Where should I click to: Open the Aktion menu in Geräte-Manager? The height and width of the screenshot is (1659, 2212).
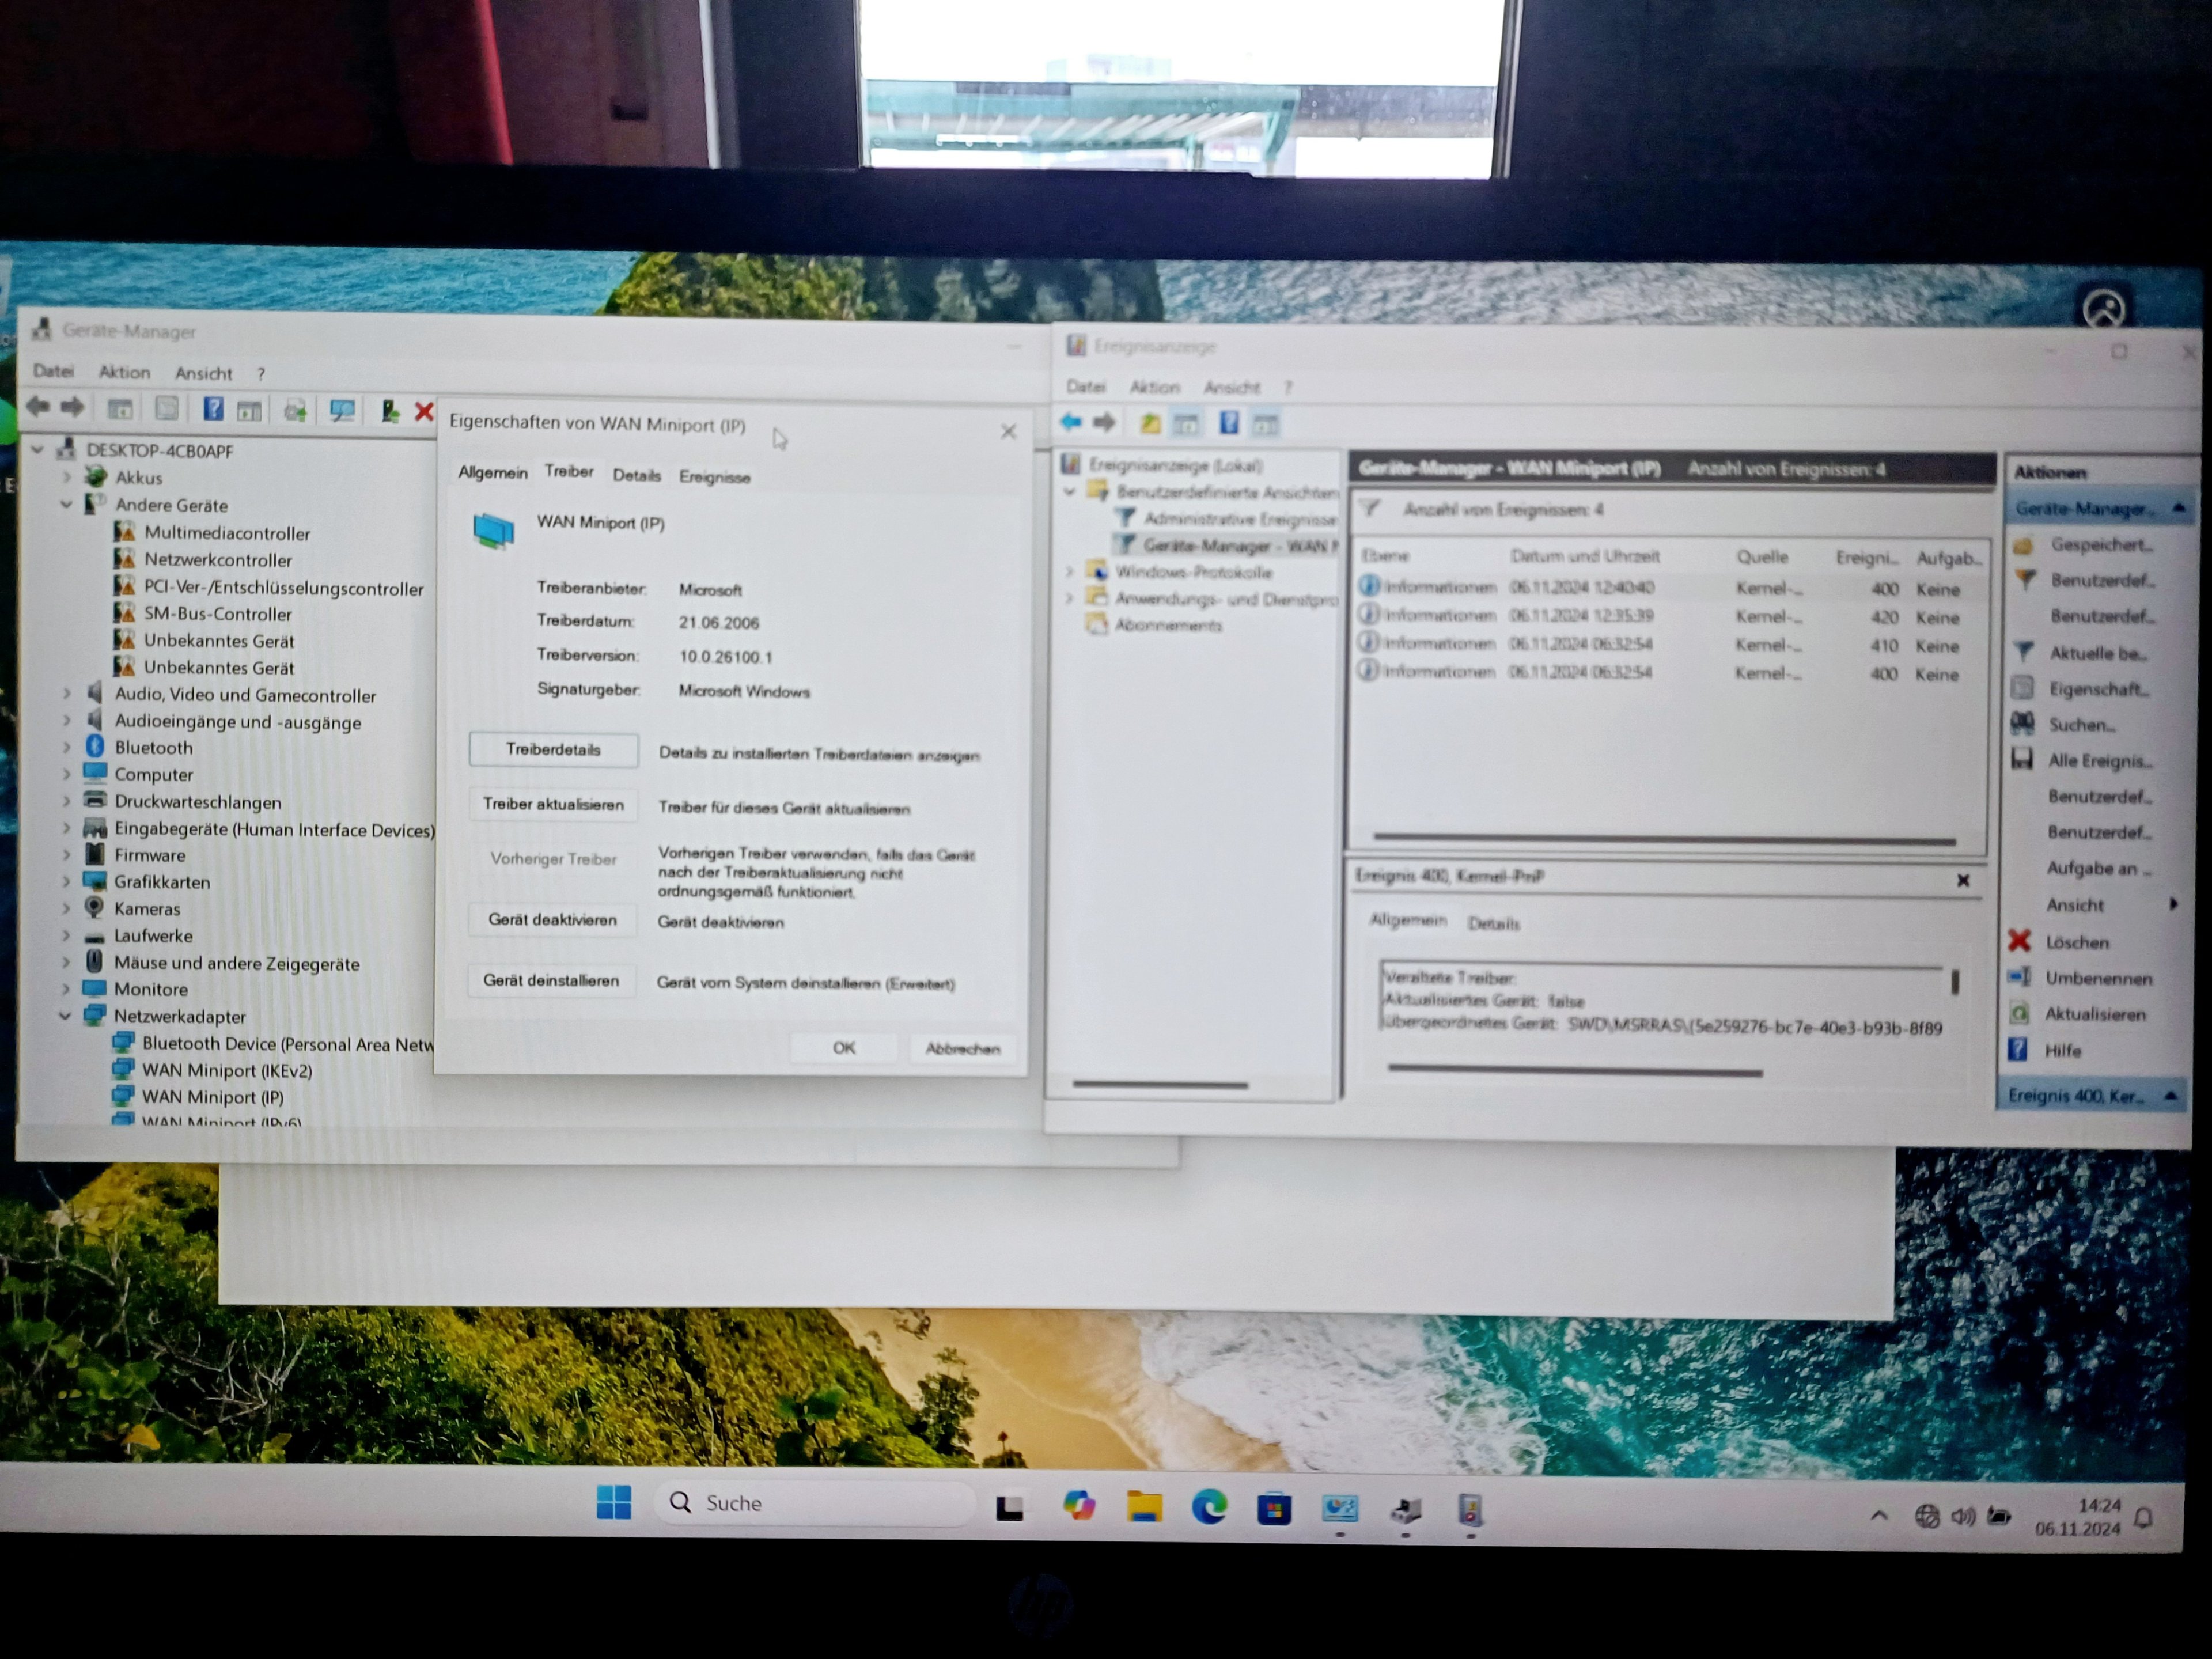(124, 372)
